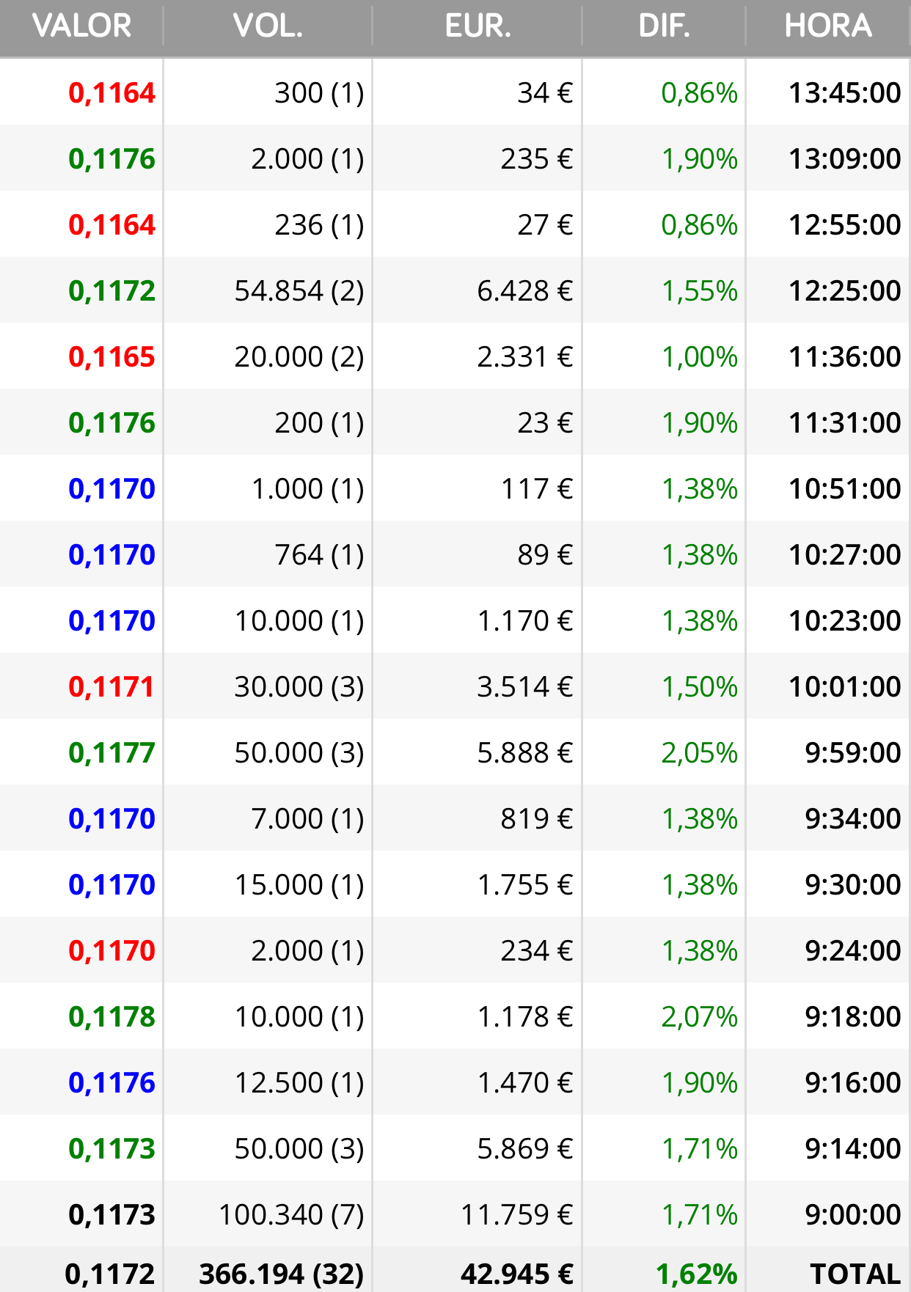Sort by the HORA column header
This screenshot has height=1292, width=911.
828,26
